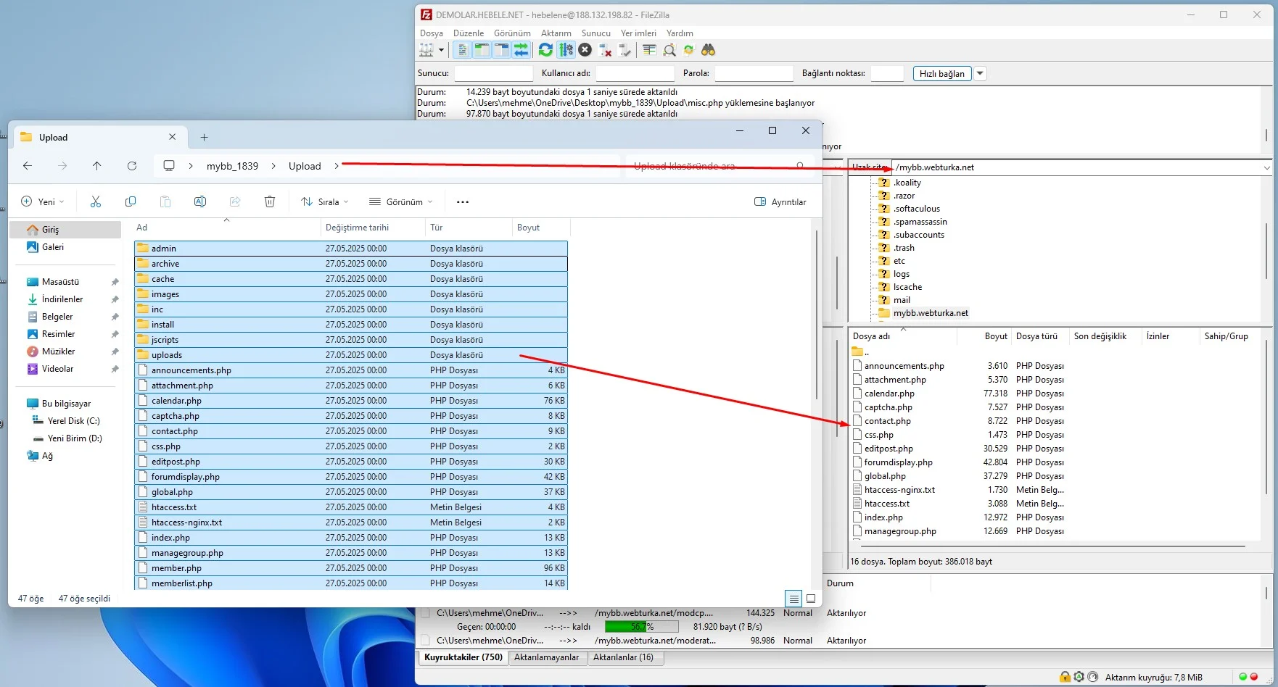Click the Kullanıcı adı input field

[x=635, y=73]
